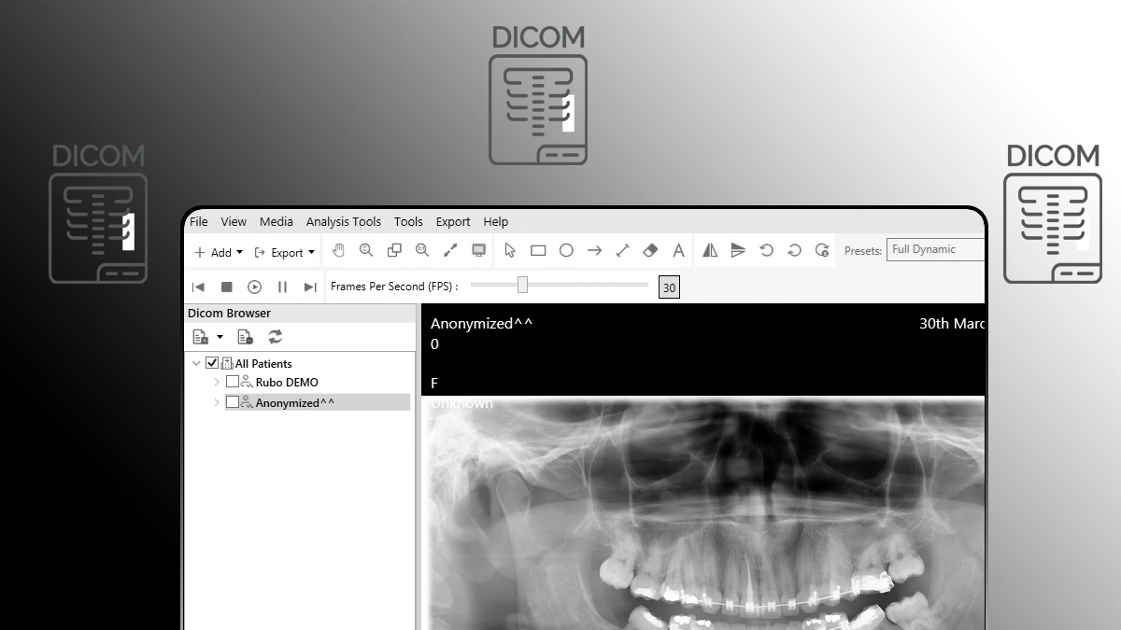
Task: Click the zoom 1:1 magnifier icon
Action: click(x=422, y=250)
